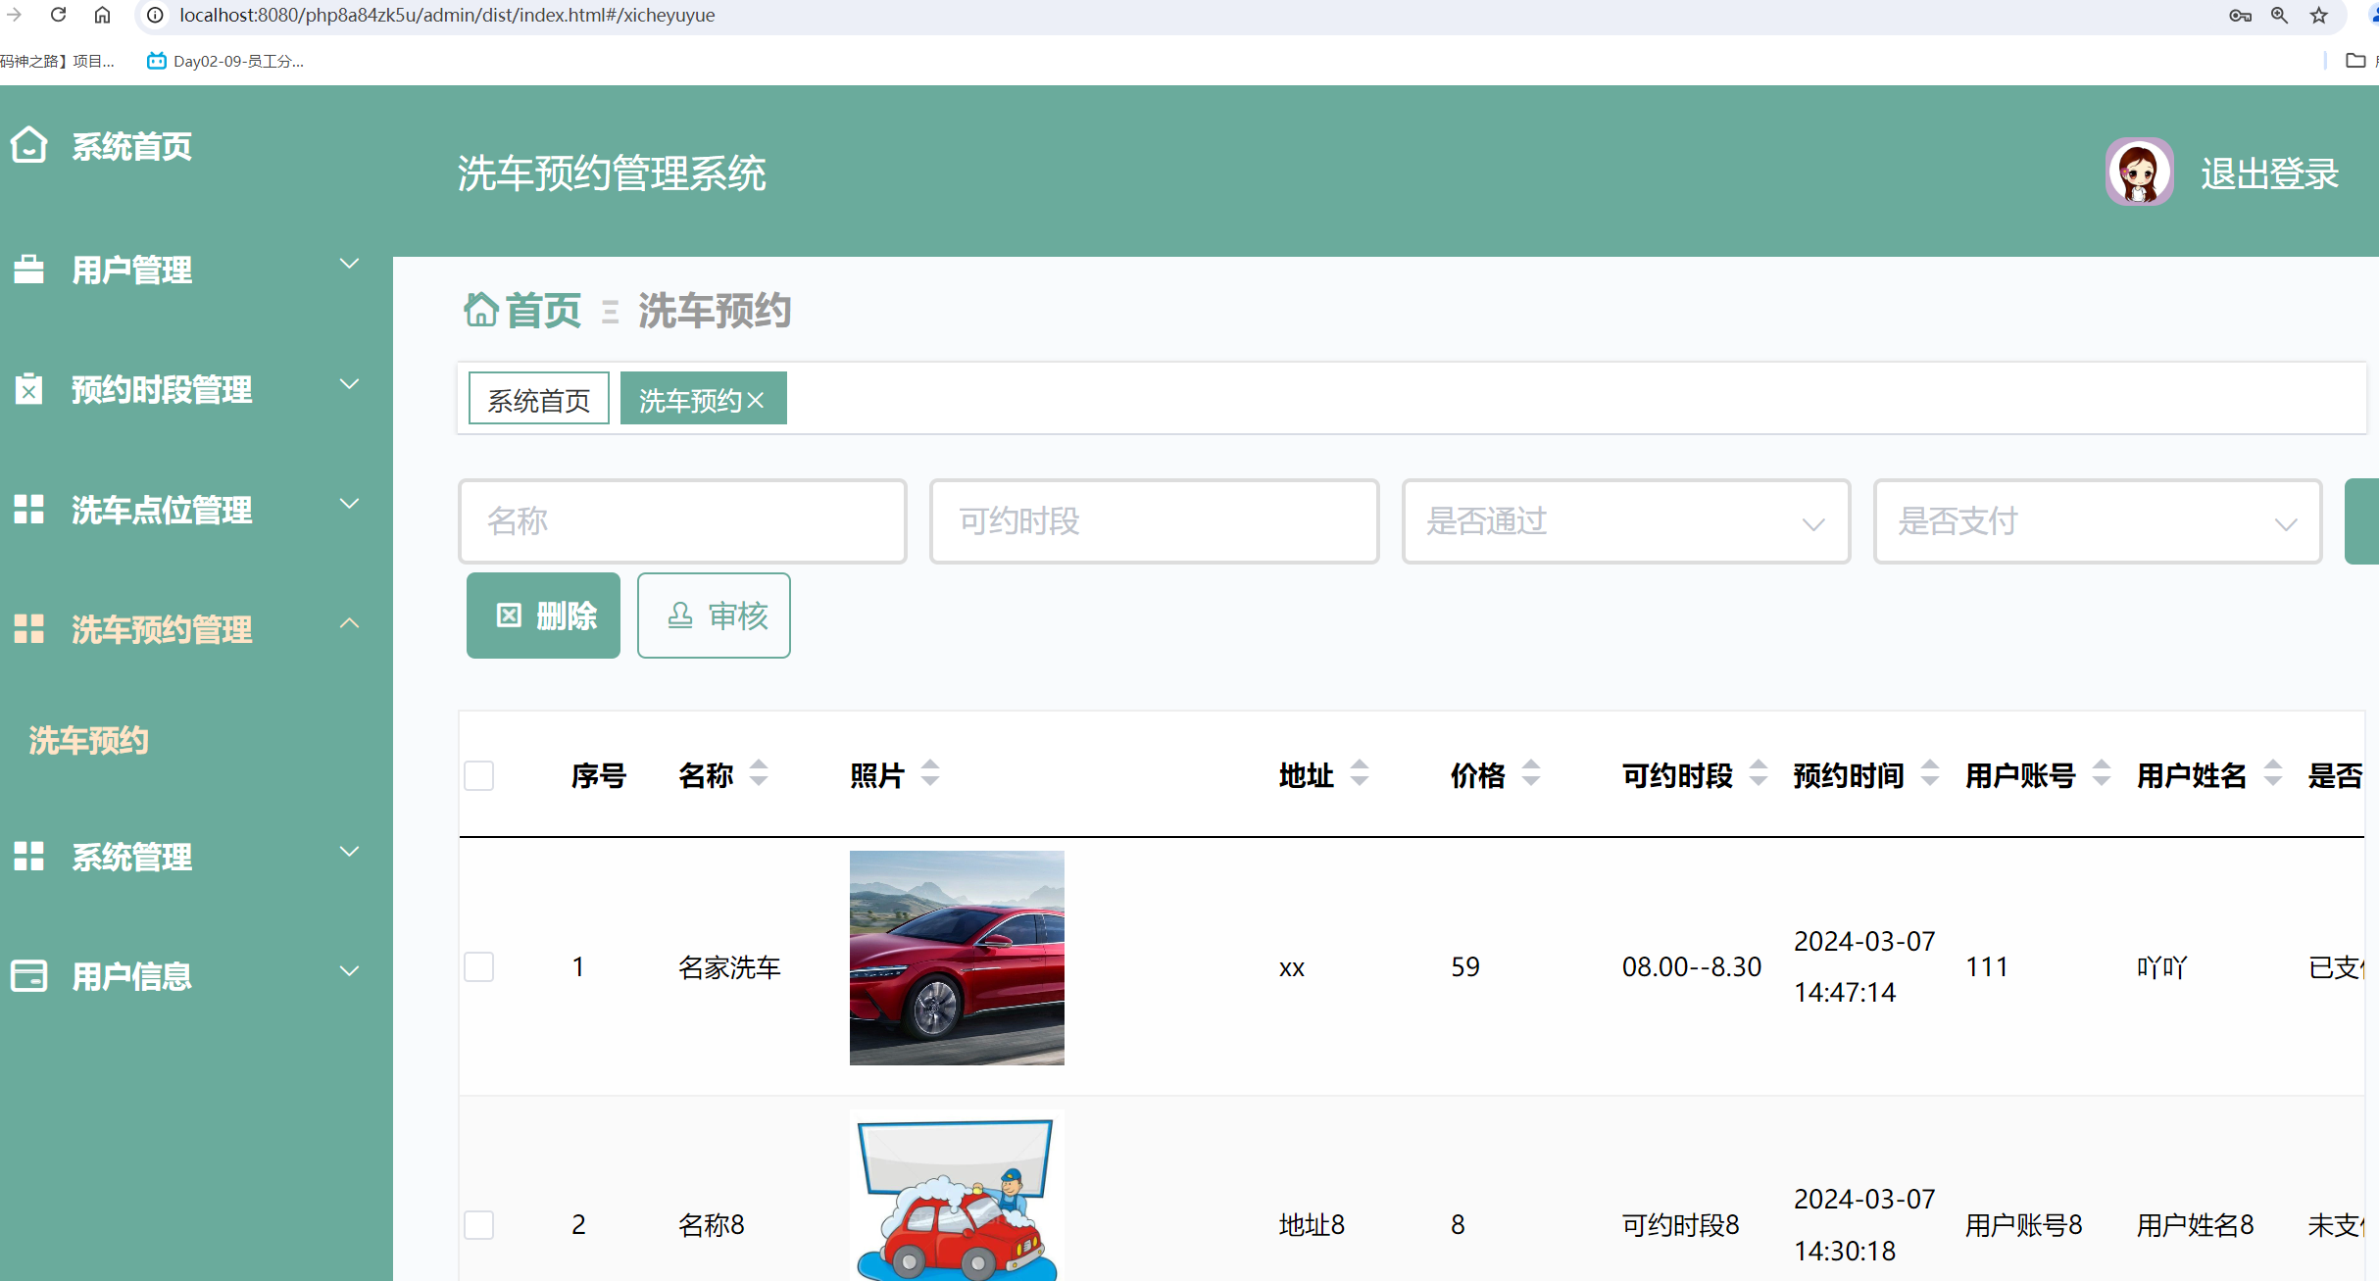Click the browser forward arrow

click(x=14, y=15)
